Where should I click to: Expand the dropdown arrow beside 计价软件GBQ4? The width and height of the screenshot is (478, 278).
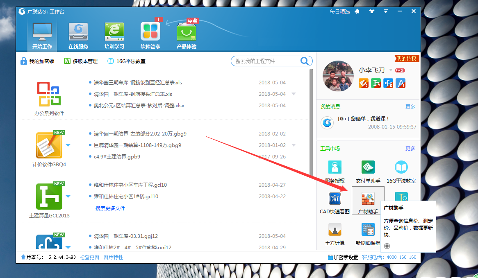[68, 145]
